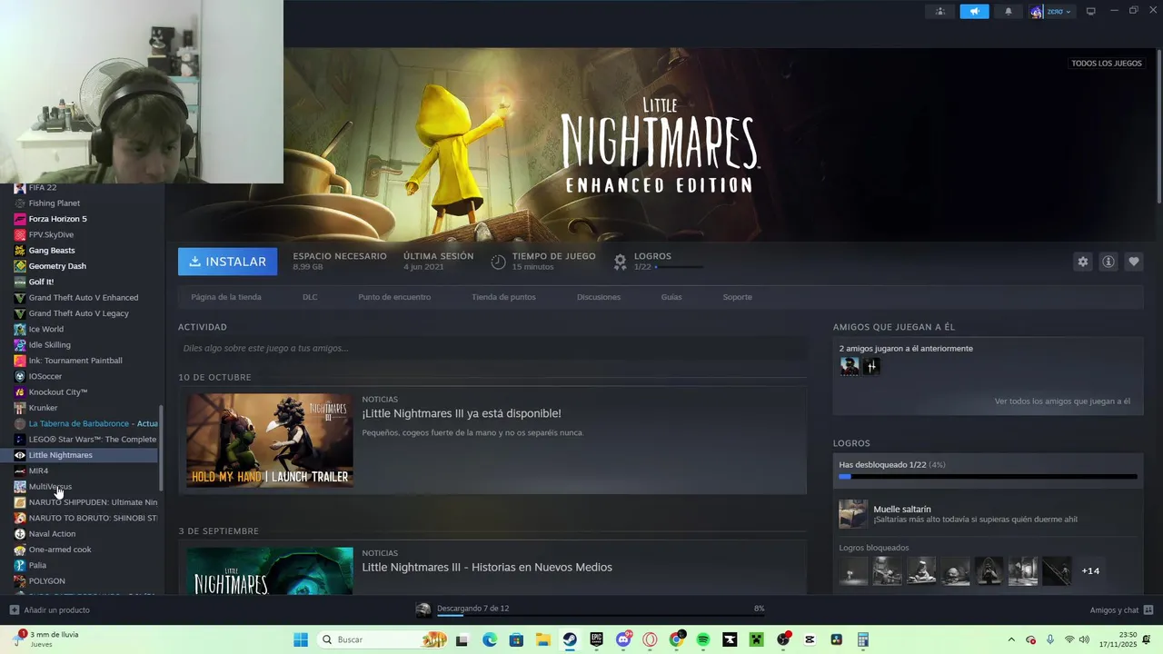Open the Discusiones tab
This screenshot has width=1163, height=654.
pyautogui.click(x=599, y=297)
